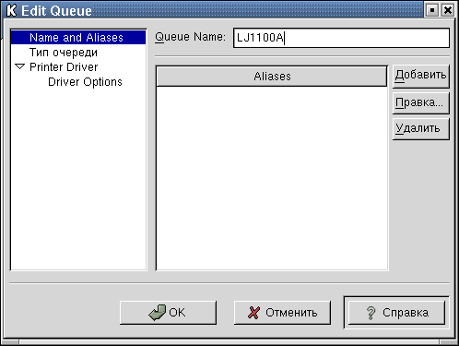Open the Printer Driver section
Image resolution: width=459 pixels, height=346 pixels.
(64, 66)
